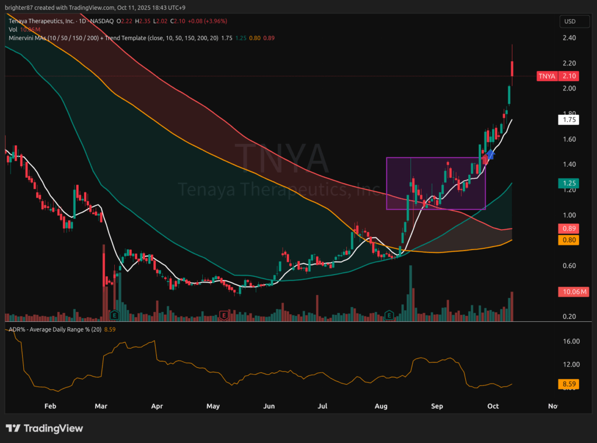Click the ADR% Average Daily Range legend
The height and width of the screenshot is (443, 597).
click(58, 331)
